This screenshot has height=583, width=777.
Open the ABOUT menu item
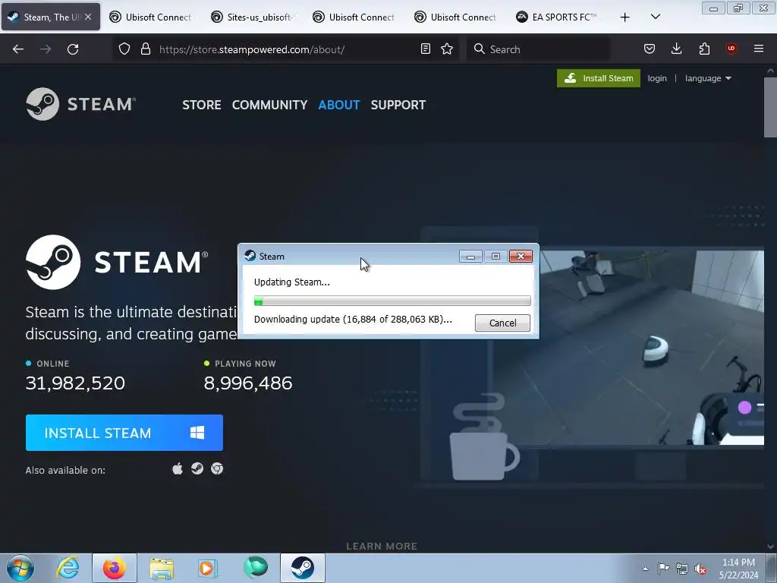click(339, 105)
